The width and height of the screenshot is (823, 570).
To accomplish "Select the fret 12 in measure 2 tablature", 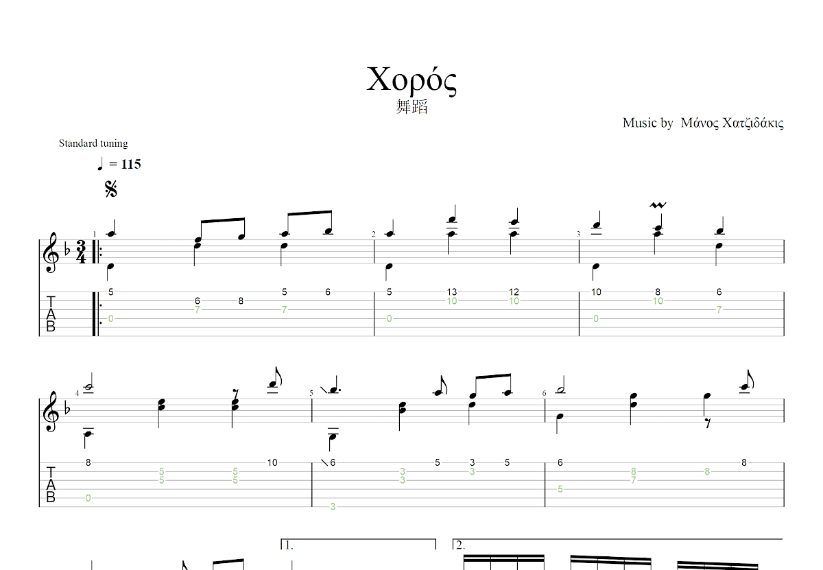I will [x=514, y=292].
